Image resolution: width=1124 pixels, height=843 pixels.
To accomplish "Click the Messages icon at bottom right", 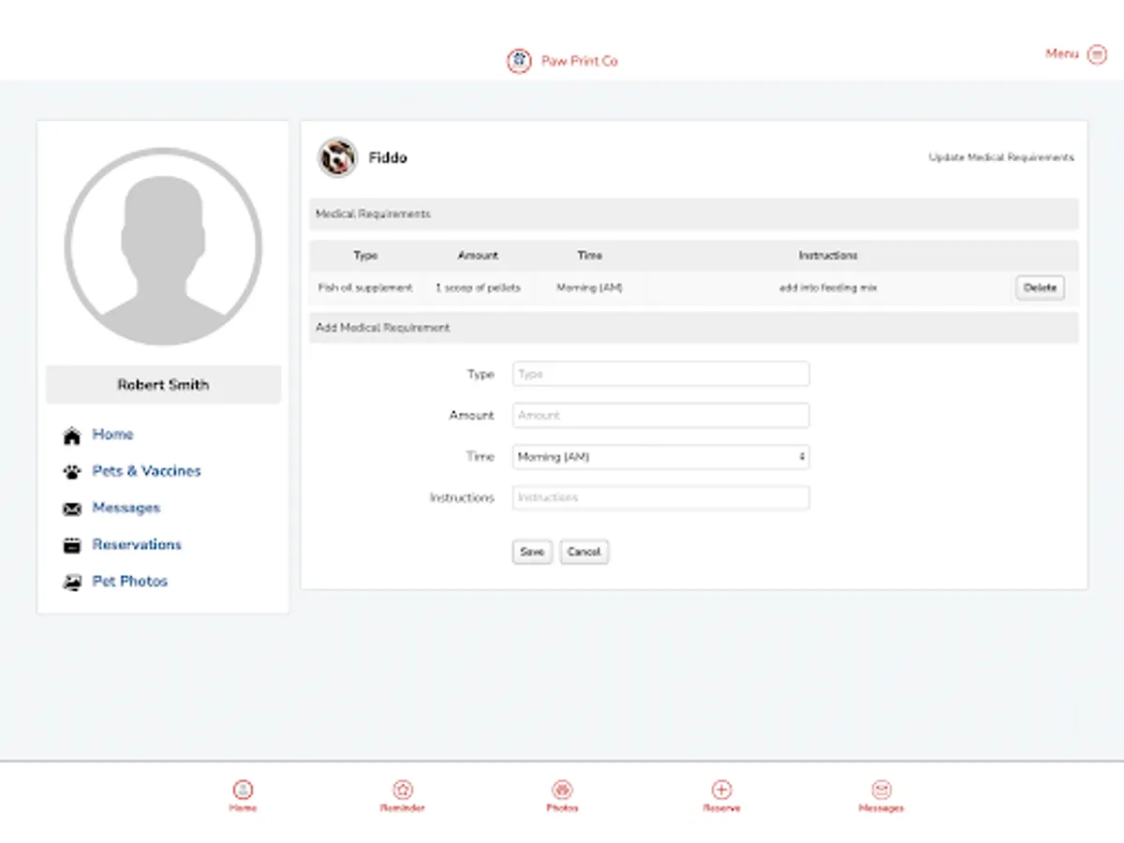I will point(881,791).
